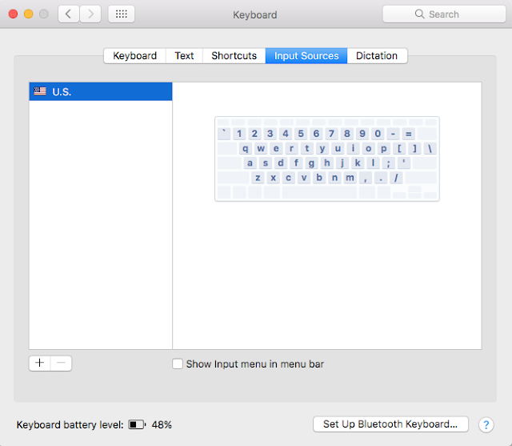Click the keyboard battery level icon
Image resolution: width=512 pixels, height=446 pixels.
[137, 424]
